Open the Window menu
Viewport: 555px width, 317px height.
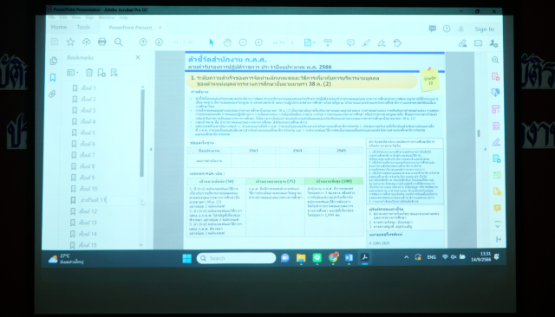(107, 17)
